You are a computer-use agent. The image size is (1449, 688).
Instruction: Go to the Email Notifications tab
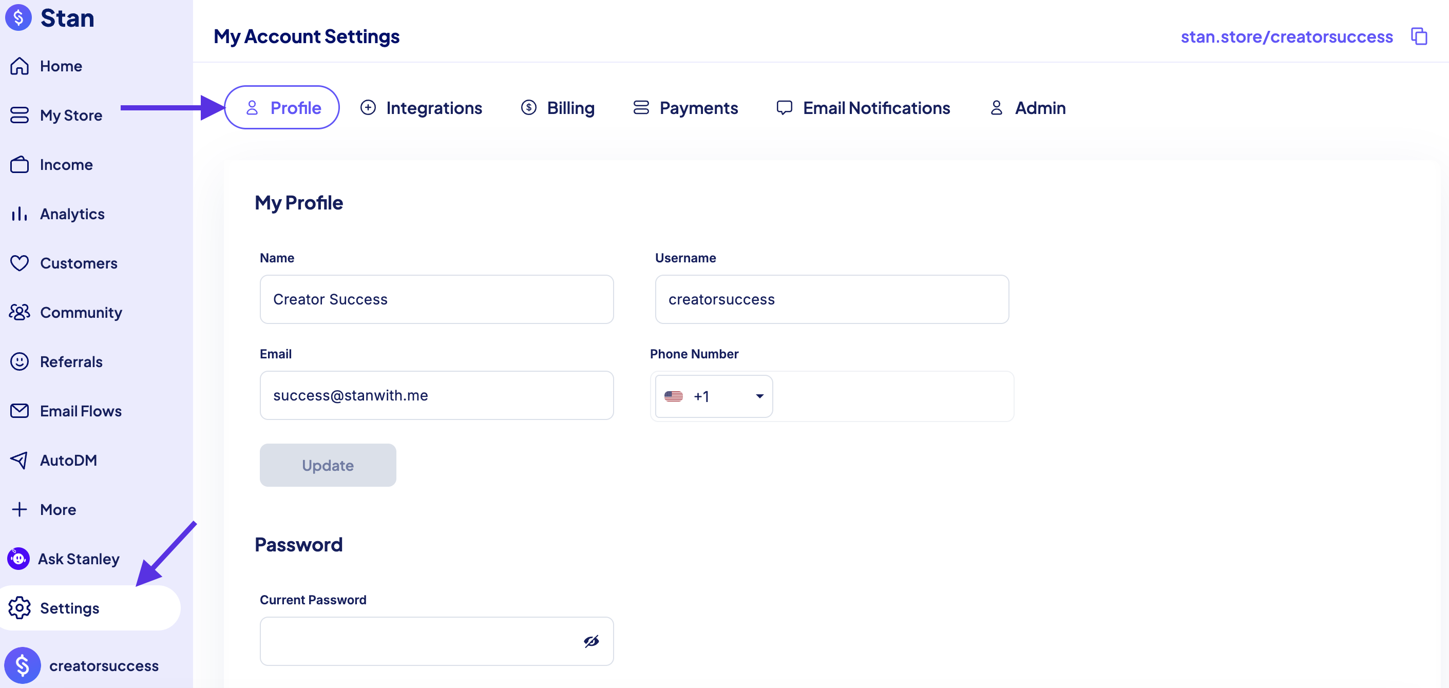863,107
